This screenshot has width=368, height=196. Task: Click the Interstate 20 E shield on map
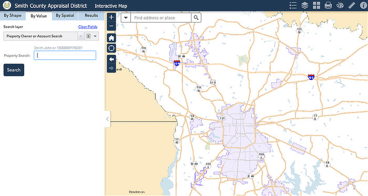[311, 77]
